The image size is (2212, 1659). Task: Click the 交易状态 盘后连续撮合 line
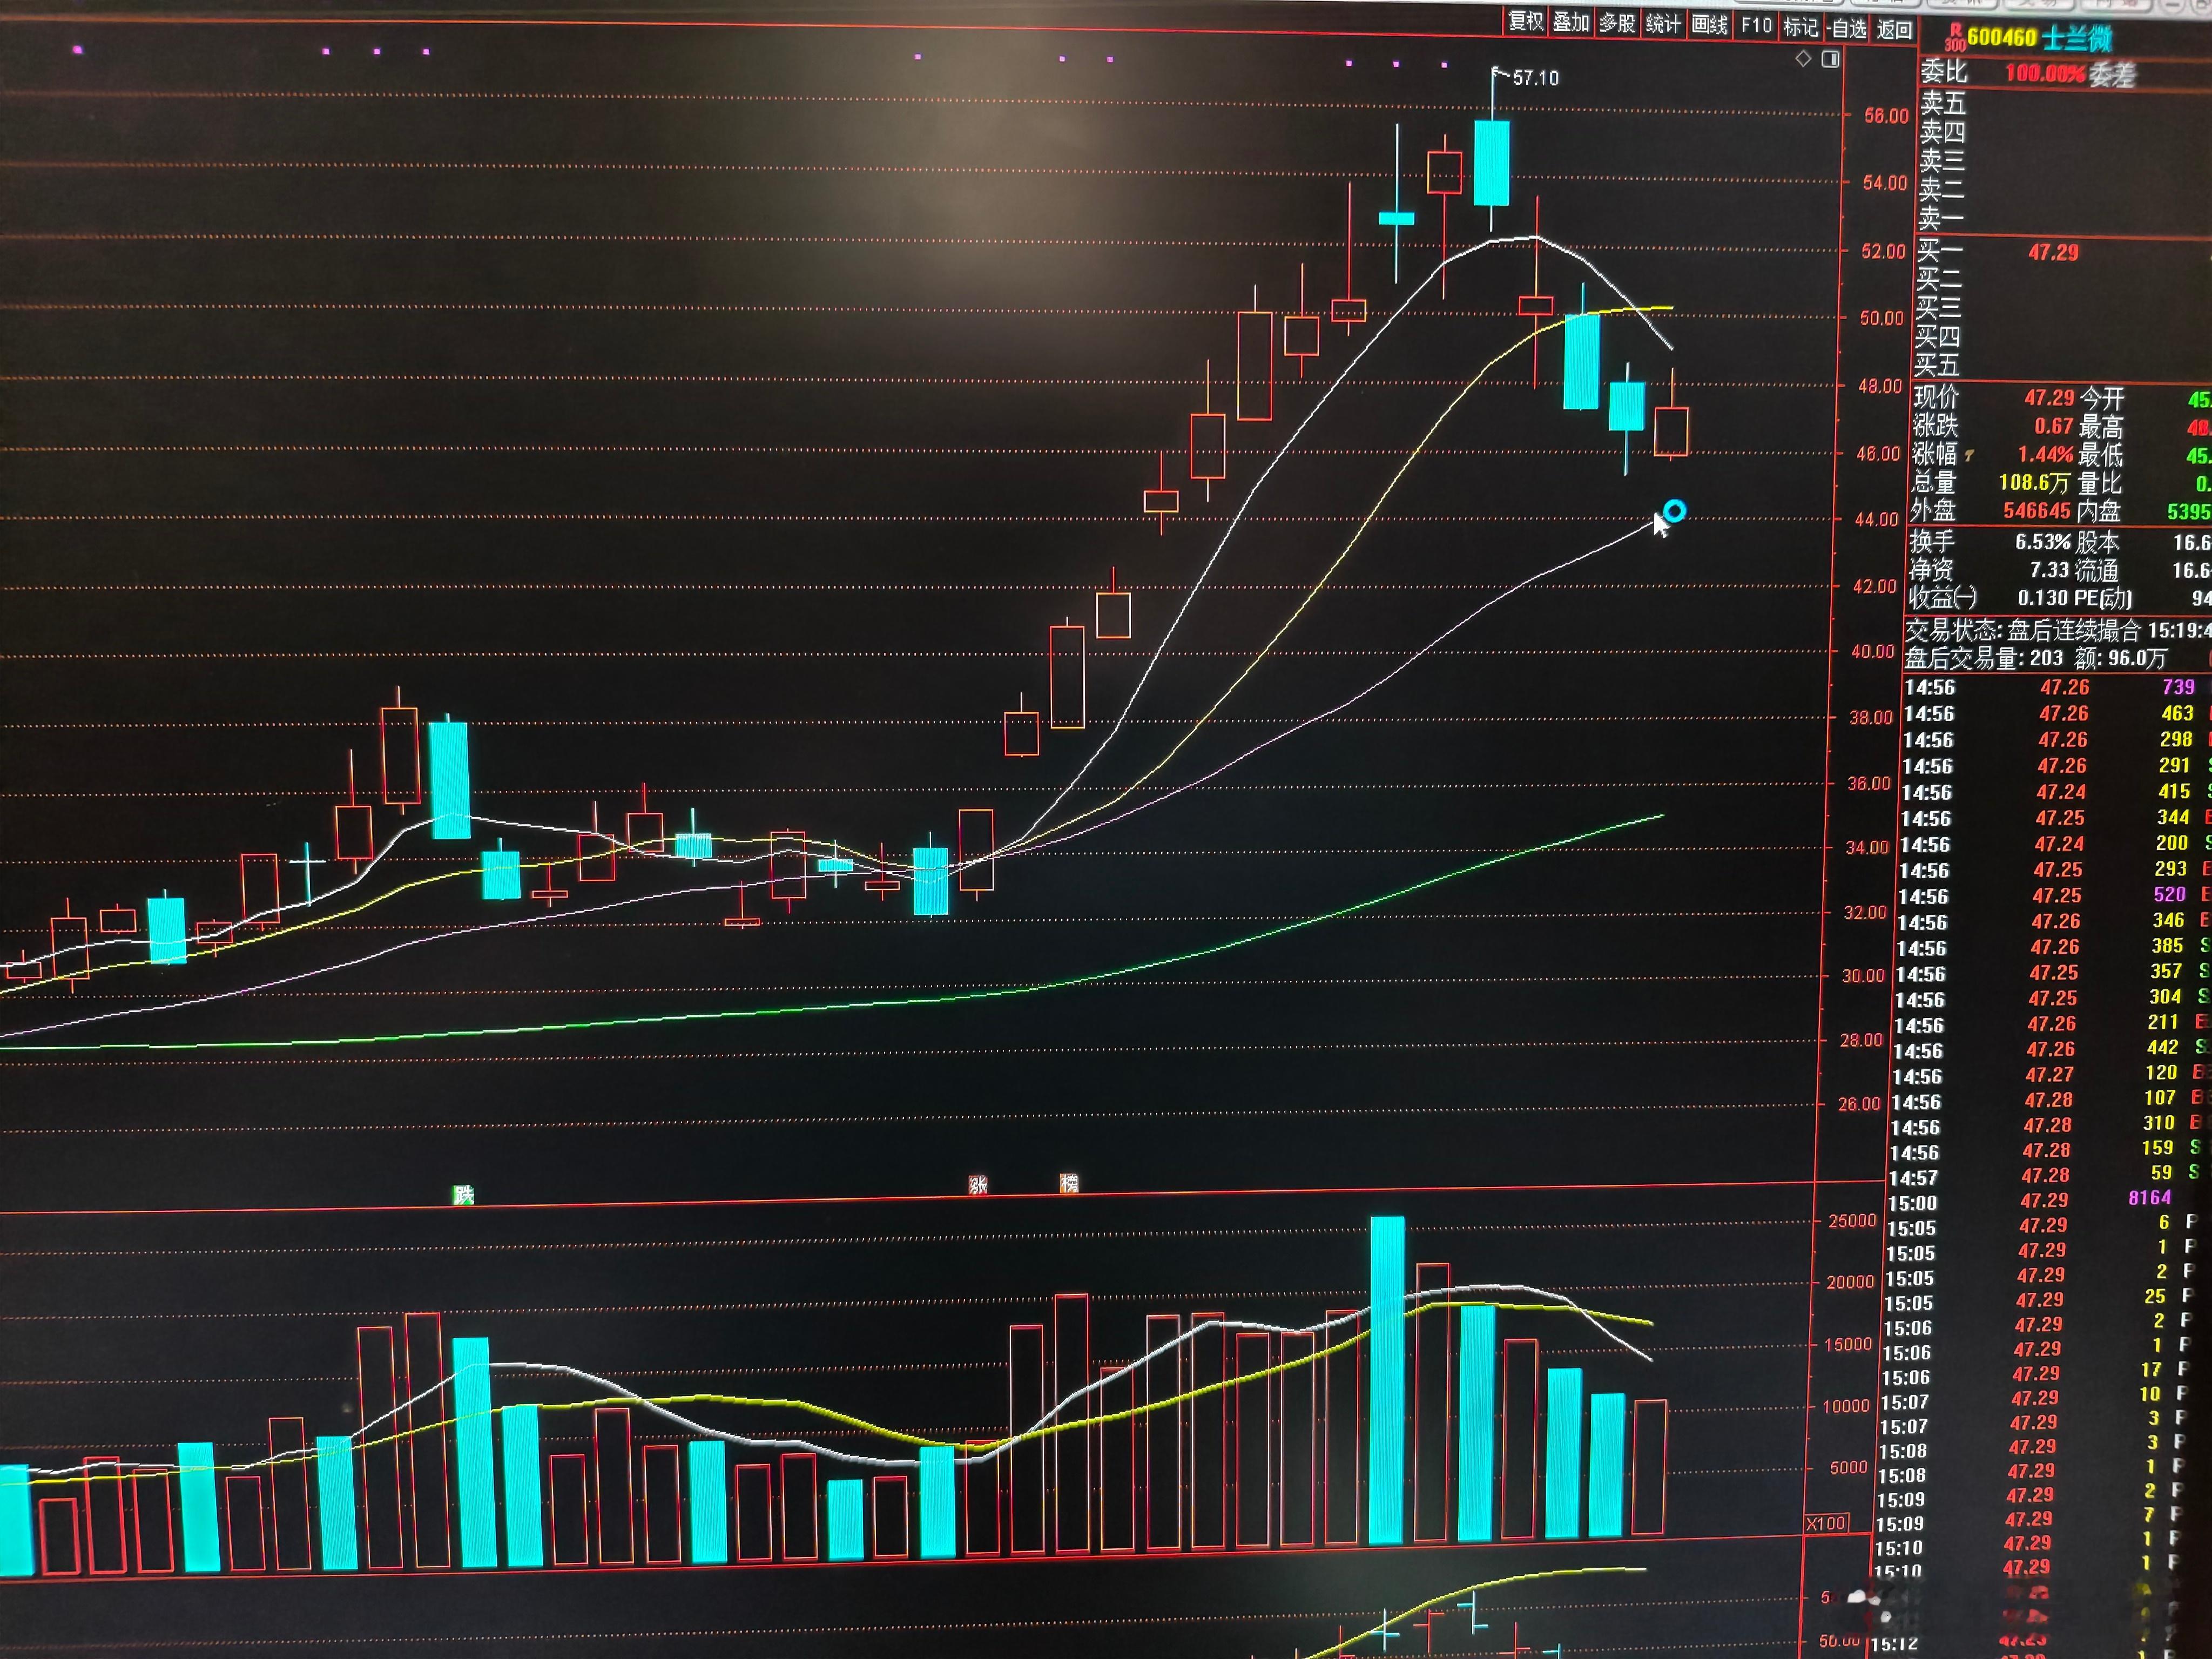[x=2057, y=630]
